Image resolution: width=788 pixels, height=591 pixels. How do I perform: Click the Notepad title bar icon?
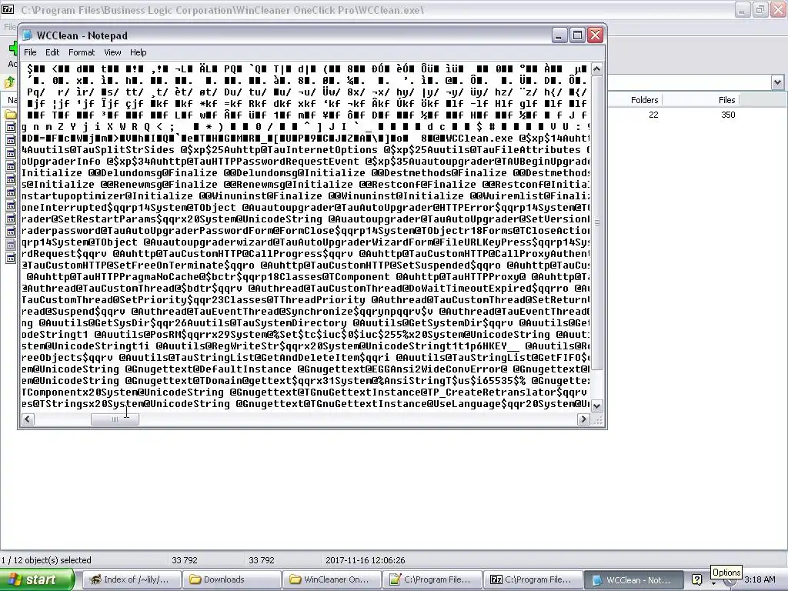[28, 35]
